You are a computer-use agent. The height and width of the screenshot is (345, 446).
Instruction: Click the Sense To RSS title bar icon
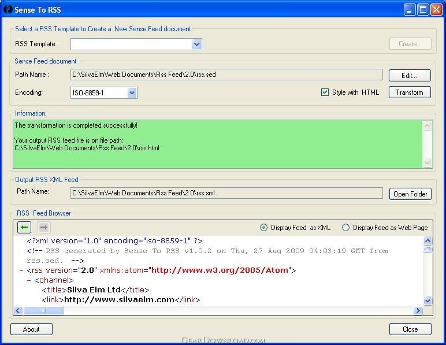tap(8, 9)
